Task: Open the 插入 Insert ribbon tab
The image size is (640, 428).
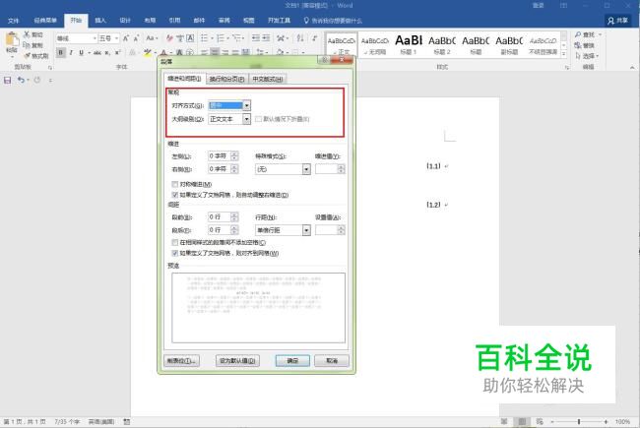Action: (100, 21)
